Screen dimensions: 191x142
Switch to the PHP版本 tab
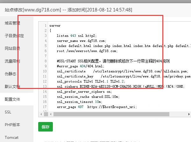(12, 125)
